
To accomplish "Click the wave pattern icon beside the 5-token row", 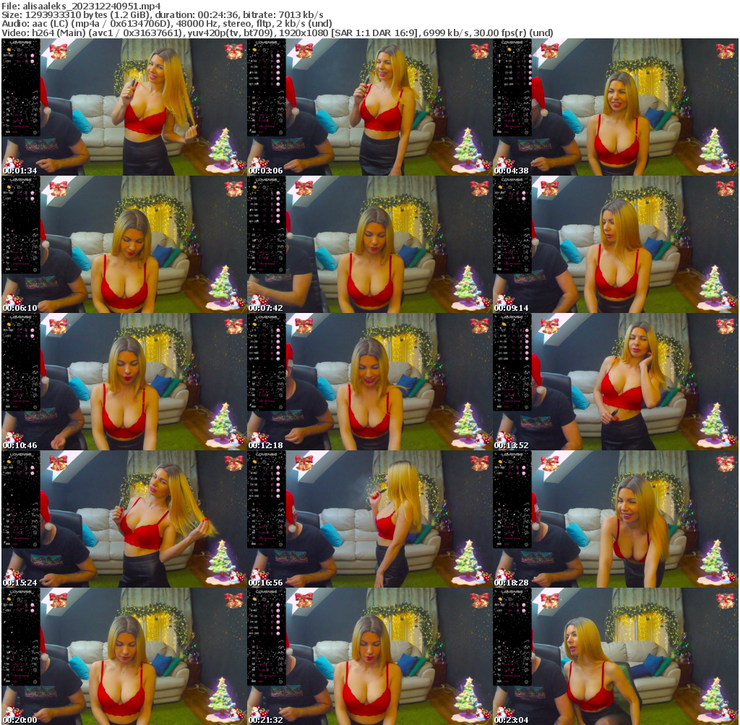I will pos(35,92).
